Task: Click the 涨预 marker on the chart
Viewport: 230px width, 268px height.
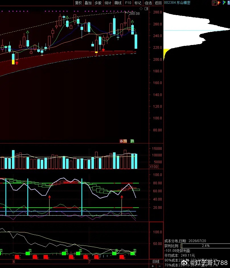Action: pyautogui.click(x=123, y=141)
